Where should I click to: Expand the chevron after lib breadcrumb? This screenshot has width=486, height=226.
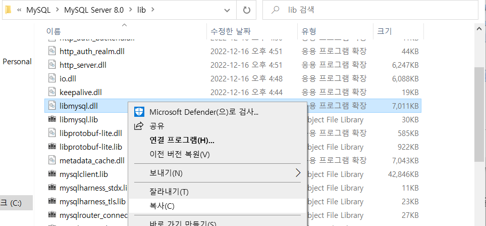pos(152,10)
